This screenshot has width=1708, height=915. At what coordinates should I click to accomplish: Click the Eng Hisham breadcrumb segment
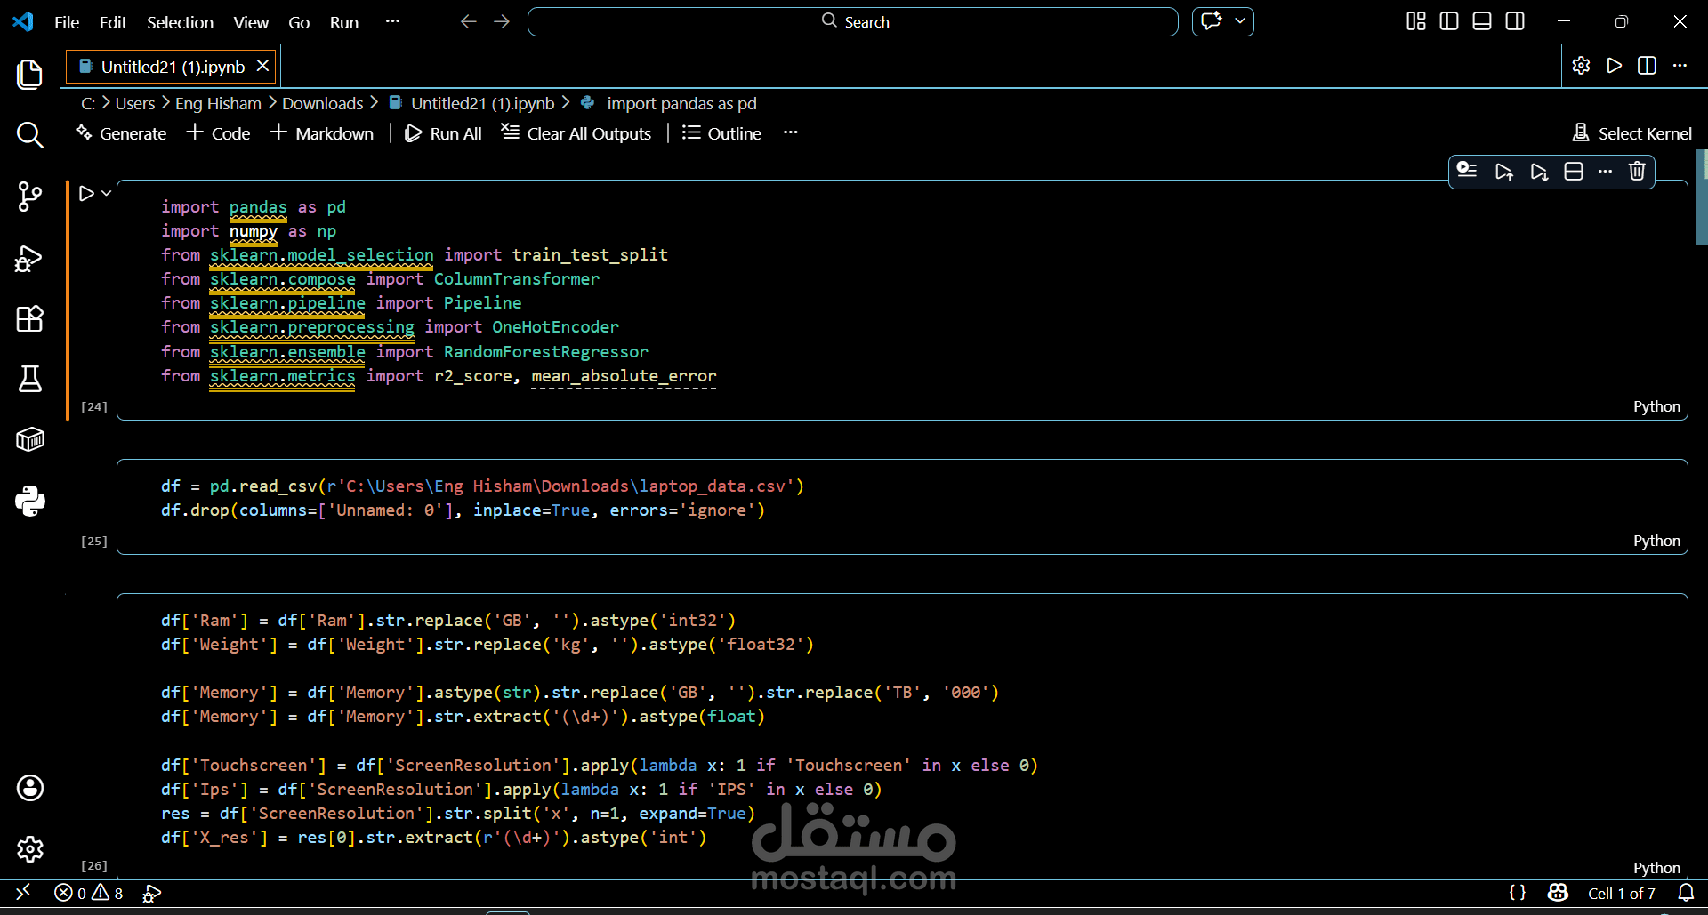pyautogui.click(x=218, y=104)
